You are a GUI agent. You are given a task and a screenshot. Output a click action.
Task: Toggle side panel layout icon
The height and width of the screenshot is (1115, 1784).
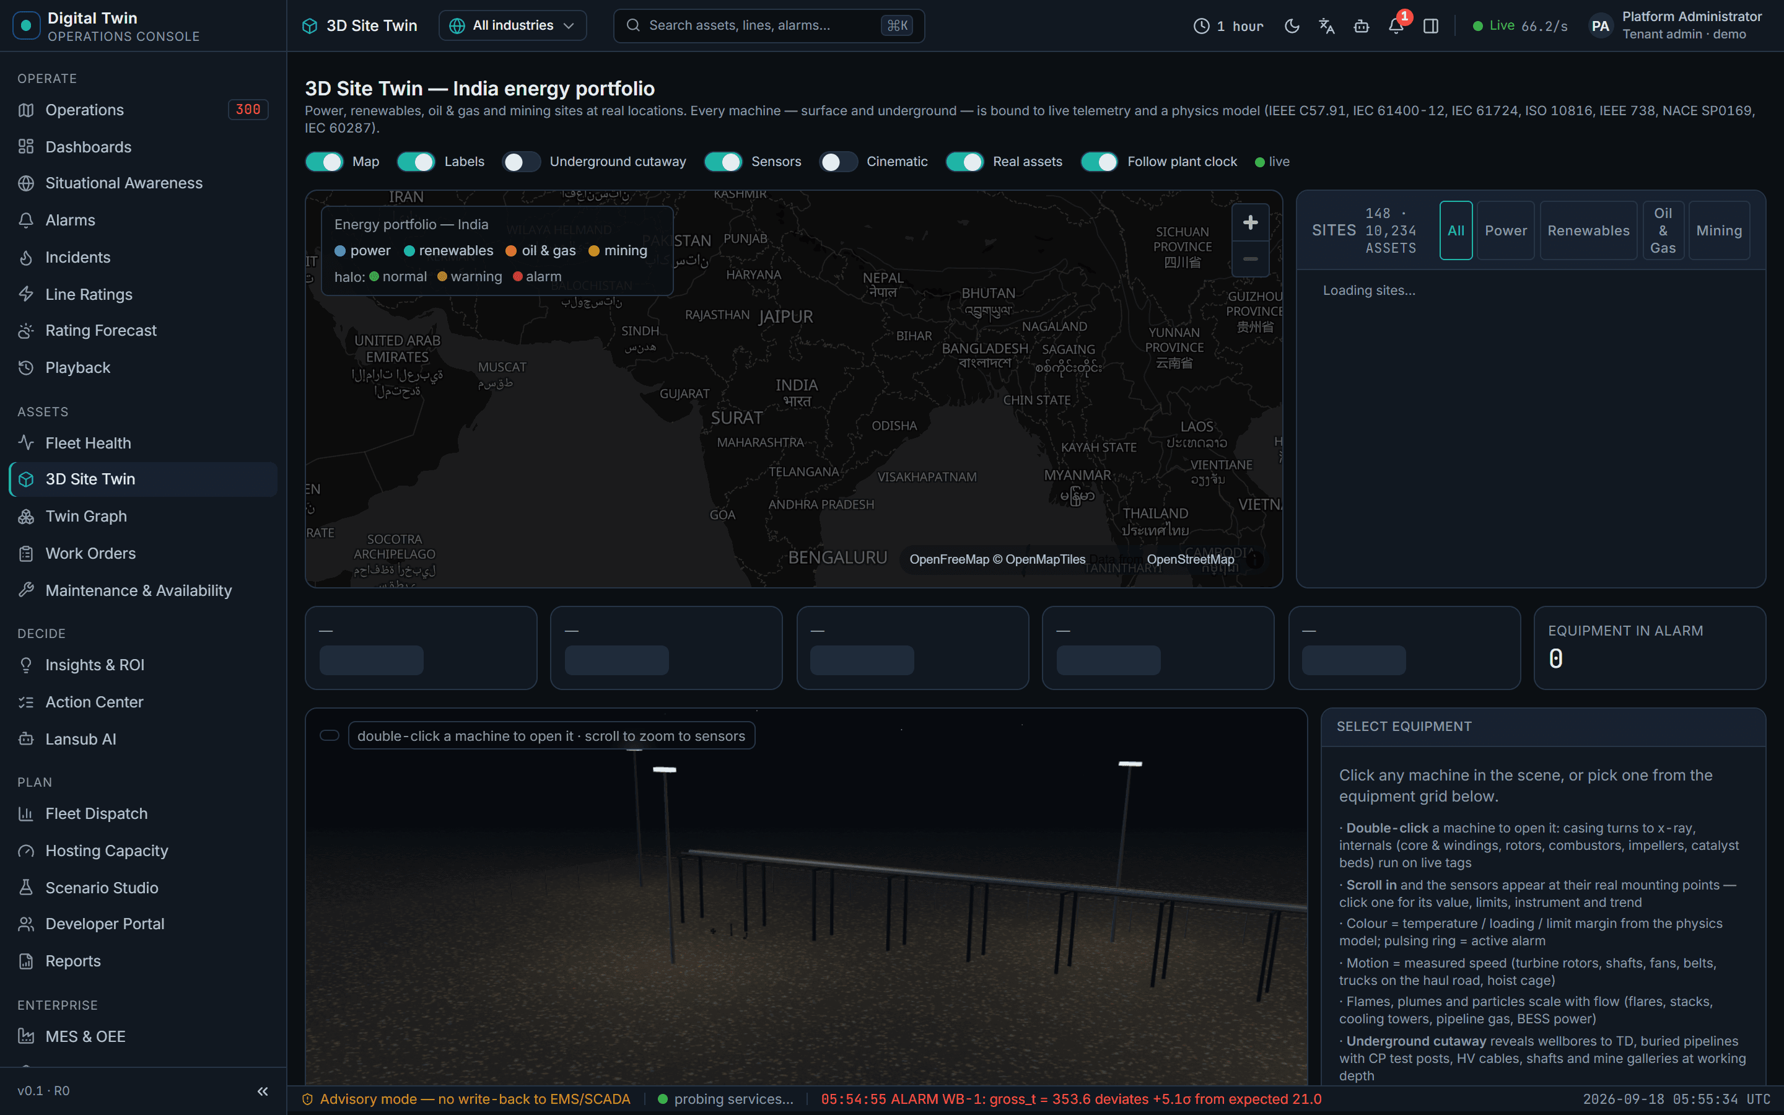(1431, 26)
